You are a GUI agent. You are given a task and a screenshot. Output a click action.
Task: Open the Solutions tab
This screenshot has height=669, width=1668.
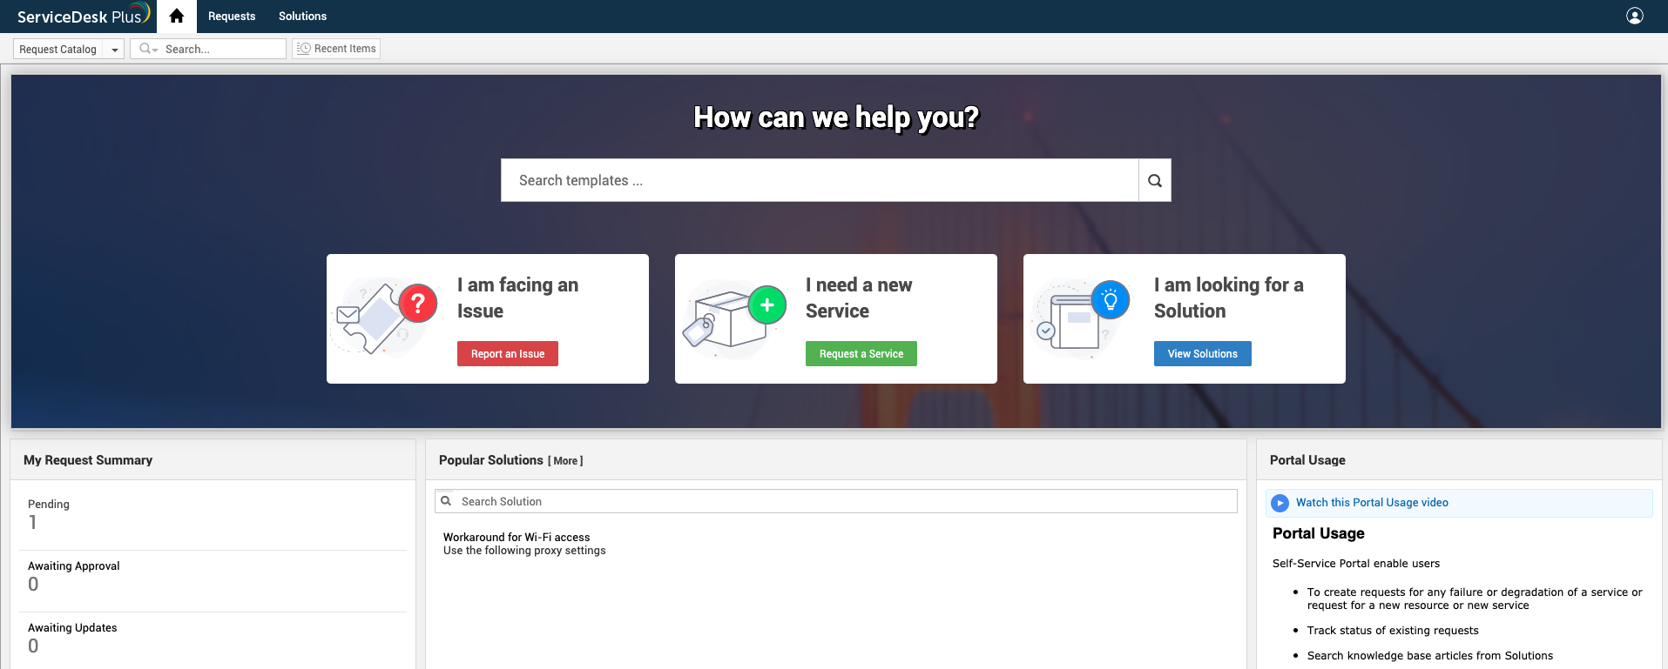coord(302,17)
